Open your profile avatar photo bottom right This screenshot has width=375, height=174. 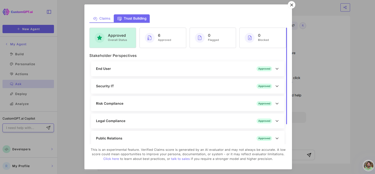point(368,165)
